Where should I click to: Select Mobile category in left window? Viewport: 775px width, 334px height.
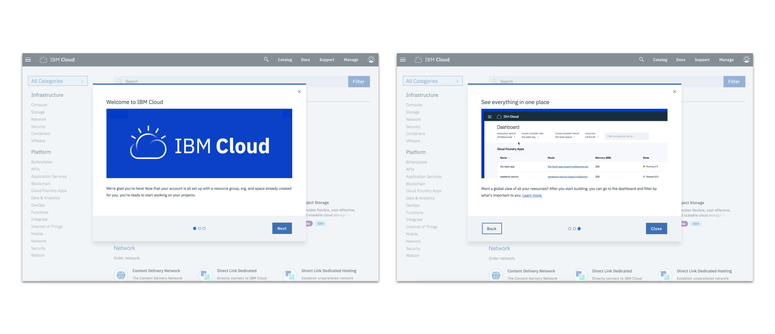(x=37, y=234)
